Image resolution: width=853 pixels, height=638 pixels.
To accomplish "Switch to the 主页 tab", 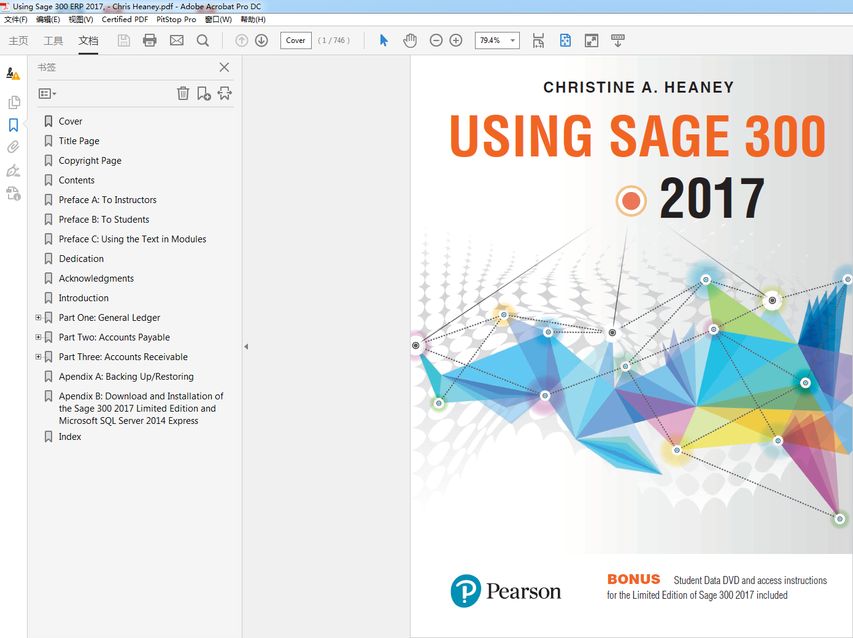I will (18, 40).
